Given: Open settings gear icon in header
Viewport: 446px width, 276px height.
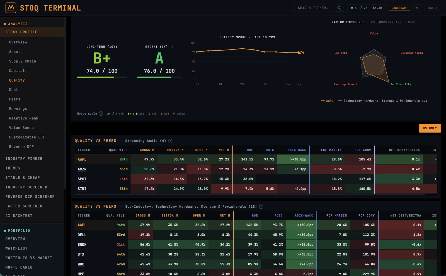Looking at the screenshot, I should tap(417, 8).
